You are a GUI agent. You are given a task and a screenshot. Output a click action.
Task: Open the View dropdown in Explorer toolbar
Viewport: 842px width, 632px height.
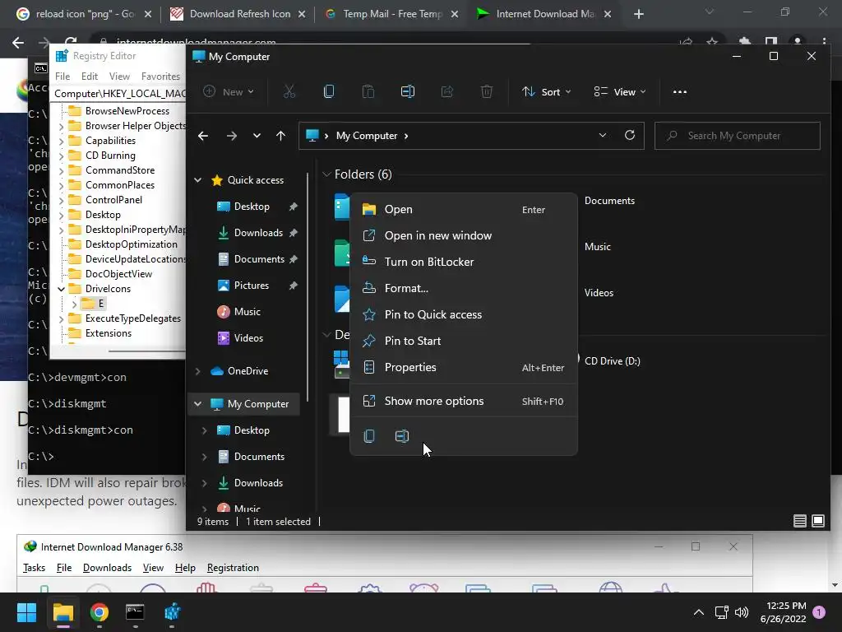619,92
